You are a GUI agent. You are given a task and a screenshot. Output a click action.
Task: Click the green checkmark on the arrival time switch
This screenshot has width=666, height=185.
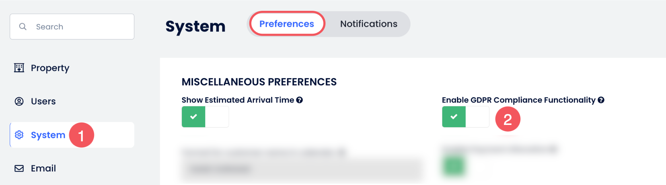(x=193, y=117)
